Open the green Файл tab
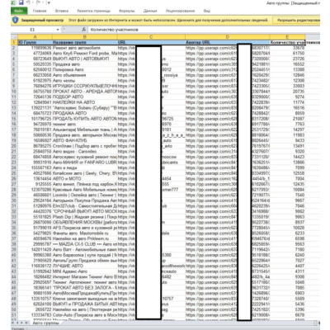This screenshot has height=330, width=330. click(19, 11)
